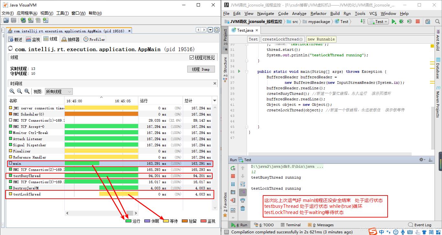
Task: Click Run with Coverage icon
Action: [409, 22]
